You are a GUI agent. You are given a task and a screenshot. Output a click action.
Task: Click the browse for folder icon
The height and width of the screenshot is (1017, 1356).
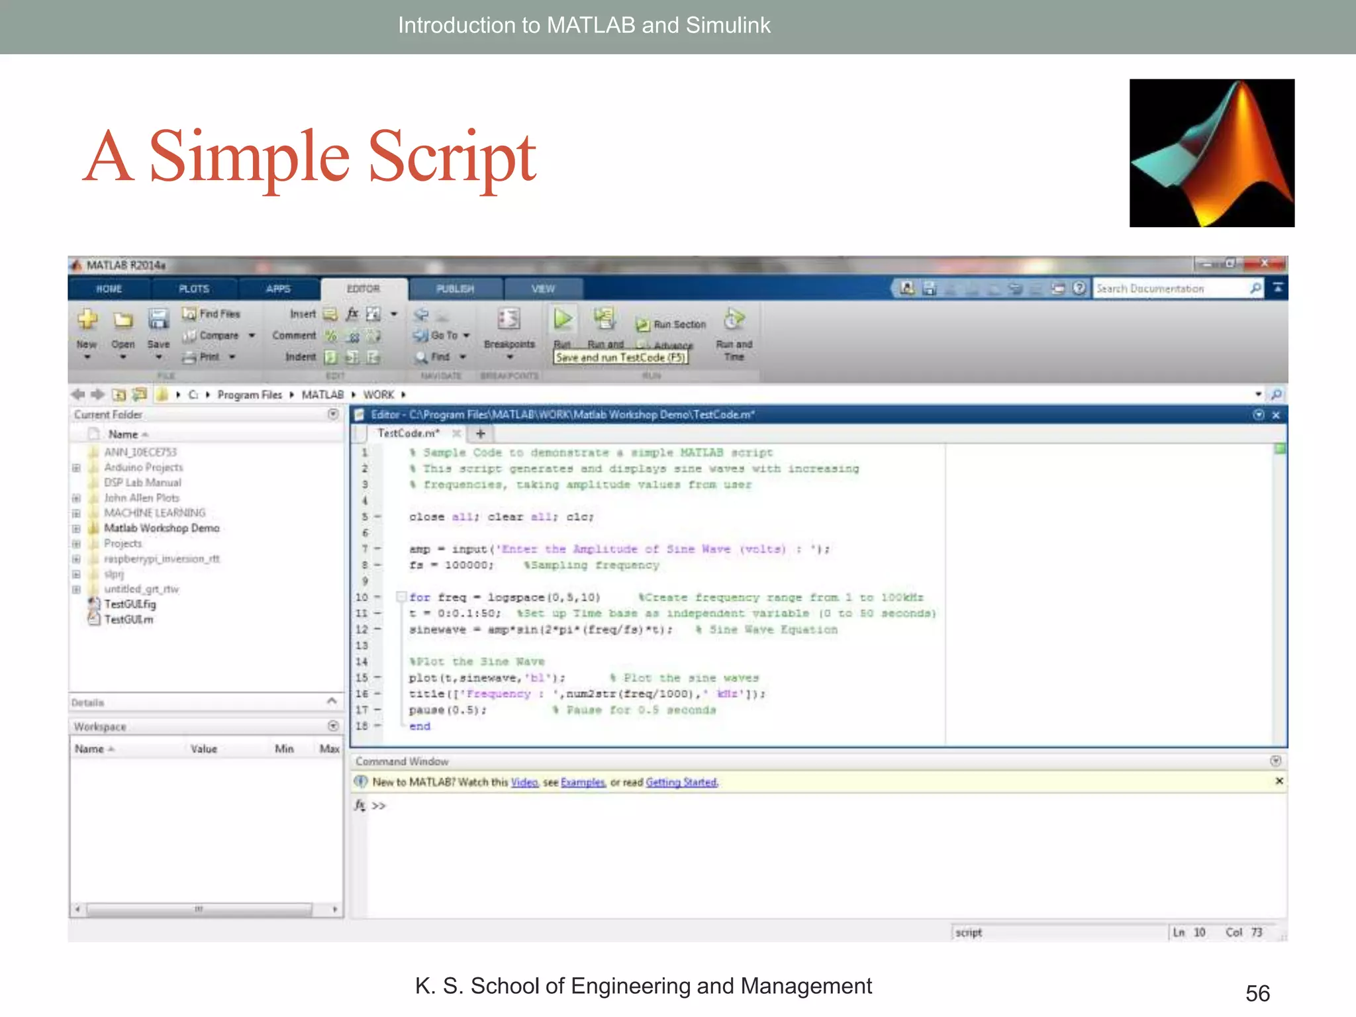140,395
